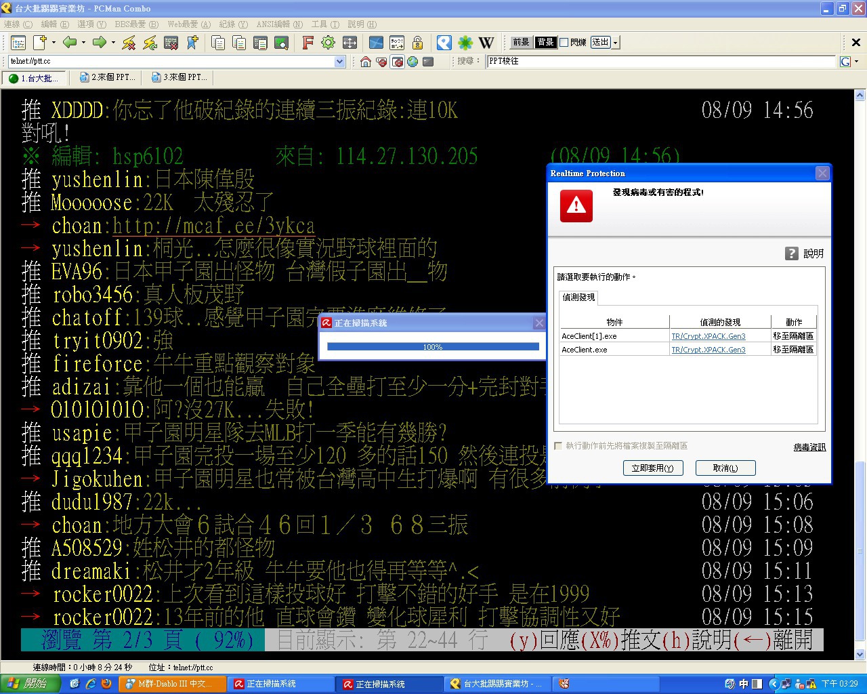Click the Internet Explorer quick launch icon
Viewport: 867px width, 694px height.
pos(90,684)
